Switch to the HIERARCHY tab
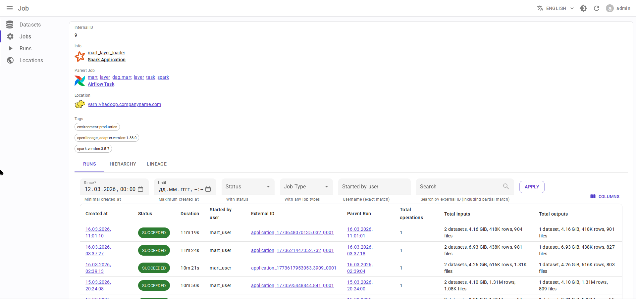Viewport: 636px width, 299px height. pyautogui.click(x=123, y=164)
